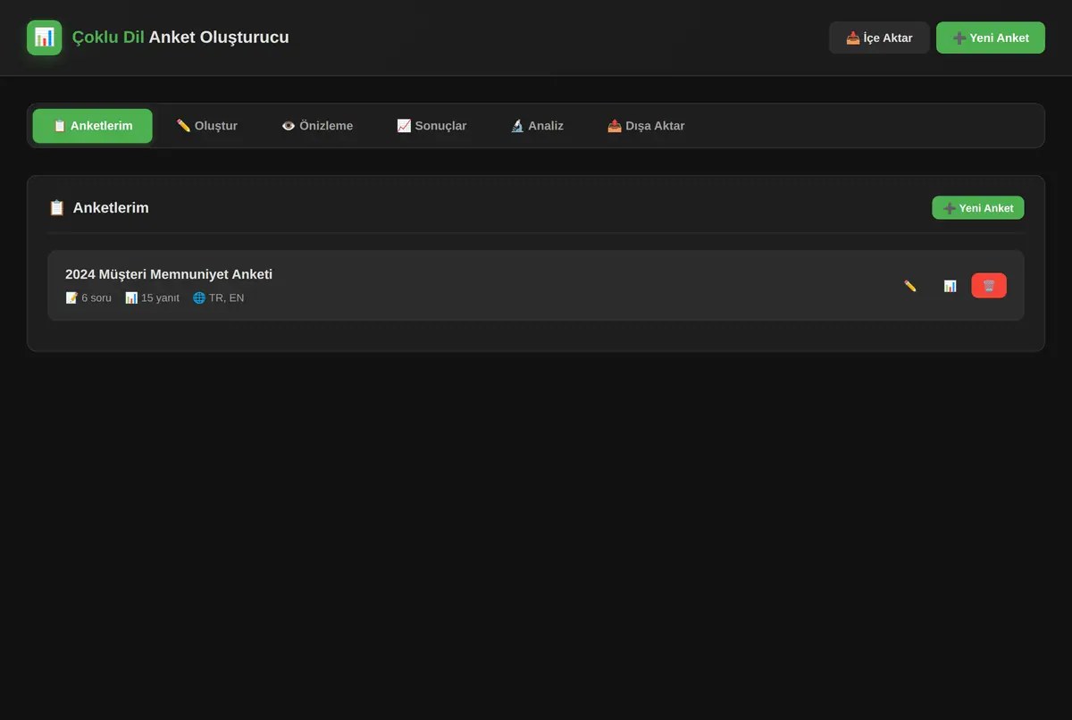Click the "TR, EN" languages label

click(x=218, y=297)
